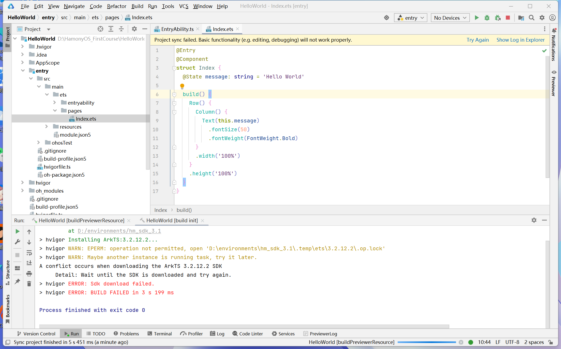This screenshot has height=349, width=561.
Task: Run the entry app with green play button
Action: click(x=477, y=18)
